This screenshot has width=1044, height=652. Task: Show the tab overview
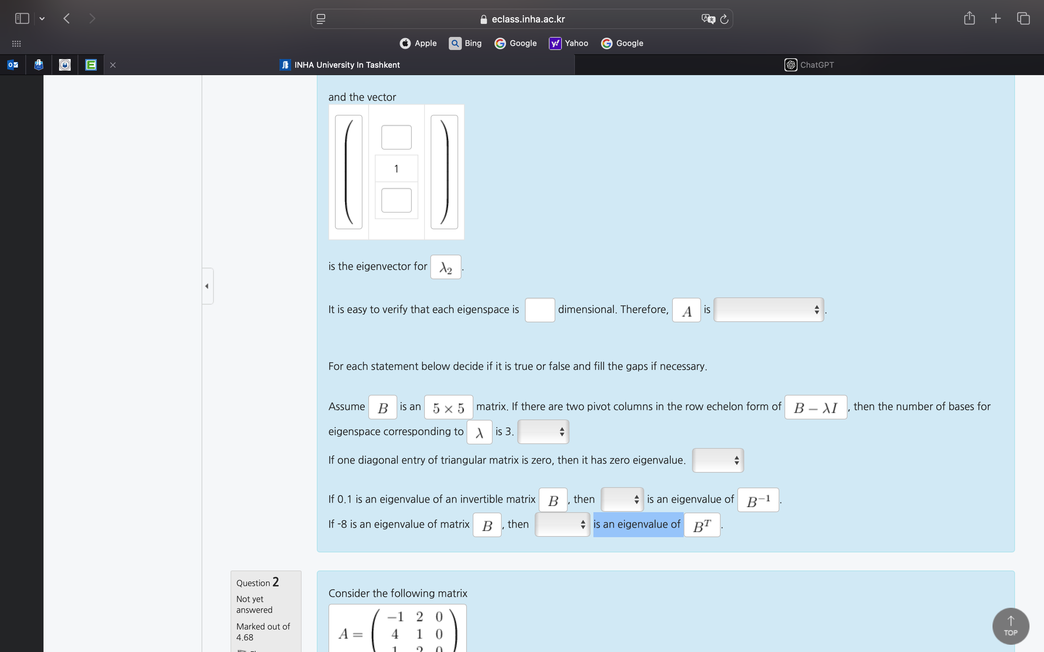click(x=1023, y=18)
